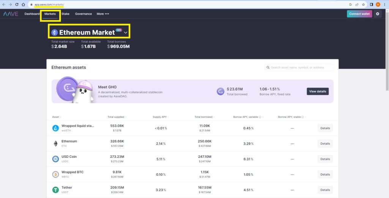Expand the Ethereum Market dropdown chevron

click(125, 33)
